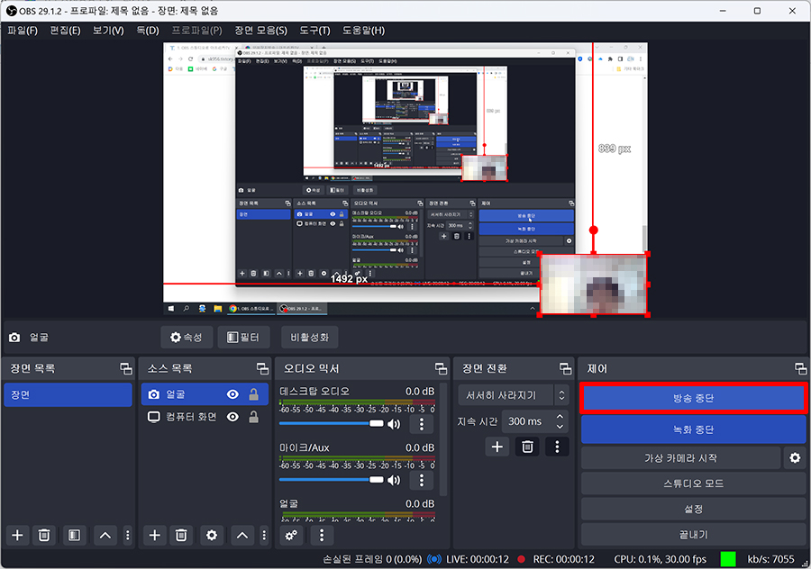Viewport: 811px width, 569px height.
Task: Open the 편집(E) menu
Action: click(65, 31)
